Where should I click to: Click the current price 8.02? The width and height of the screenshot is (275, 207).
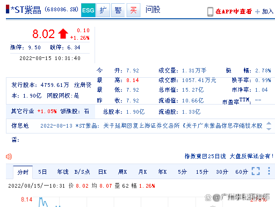pyautogui.click(x=44, y=34)
